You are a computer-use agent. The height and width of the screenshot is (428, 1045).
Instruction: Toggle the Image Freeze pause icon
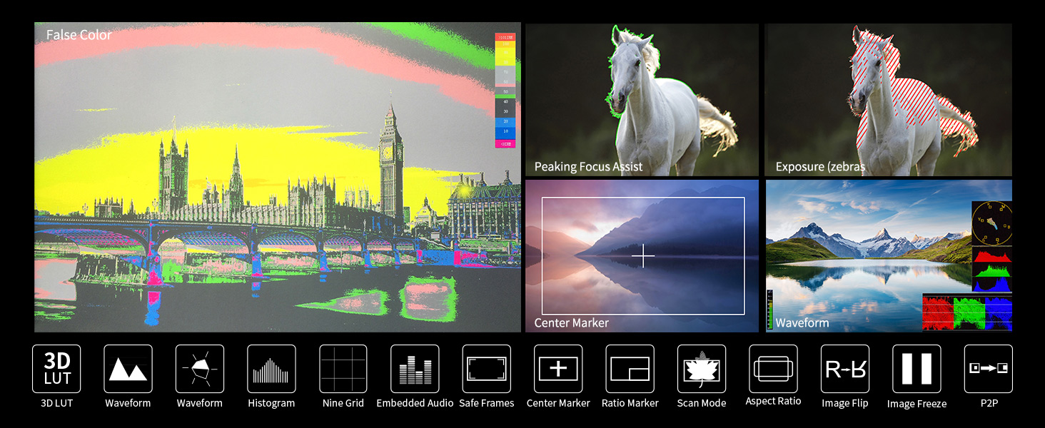point(917,369)
